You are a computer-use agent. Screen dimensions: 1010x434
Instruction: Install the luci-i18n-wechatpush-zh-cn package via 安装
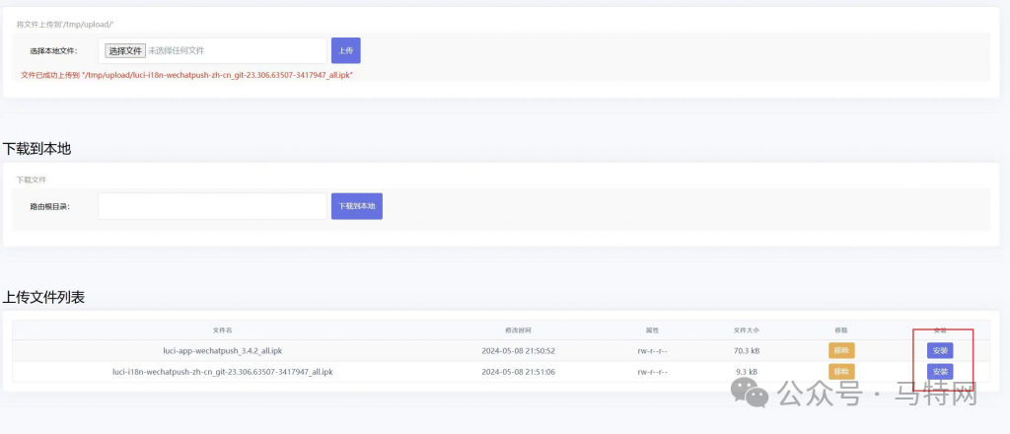click(940, 372)
